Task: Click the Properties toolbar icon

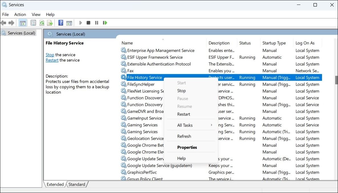Action: (33, 23)
